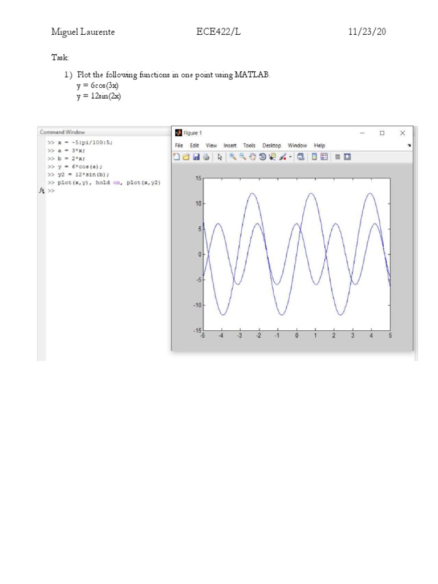The image size is (438, 584).
Task: Click the x-axis tick label 0
Action: click(x=297, y=335)
